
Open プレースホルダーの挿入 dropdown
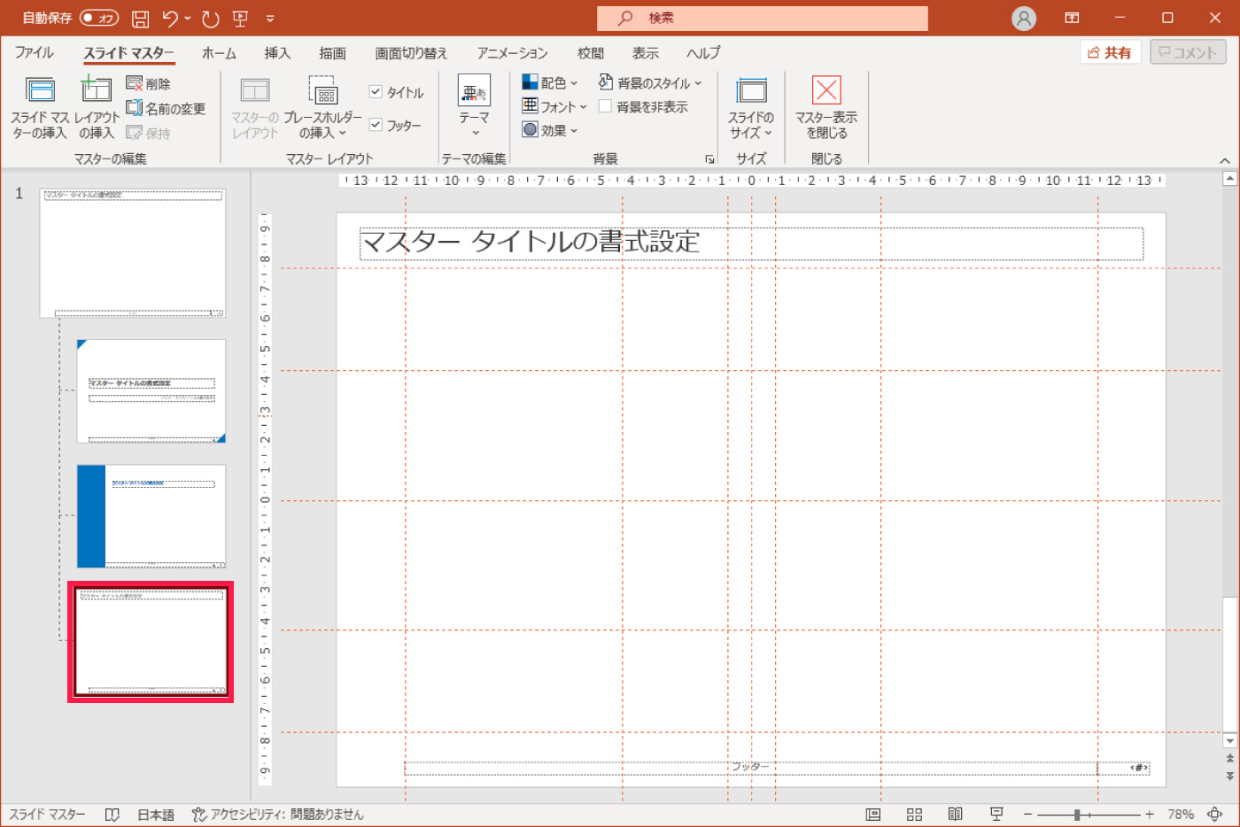point(323,107)
